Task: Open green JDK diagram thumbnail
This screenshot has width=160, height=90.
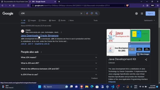Action: click(x=140, y=35)
